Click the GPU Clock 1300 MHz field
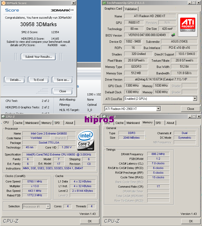Image resolution: width=202 pixels, height=226 pixels. [x=132, y=86]
